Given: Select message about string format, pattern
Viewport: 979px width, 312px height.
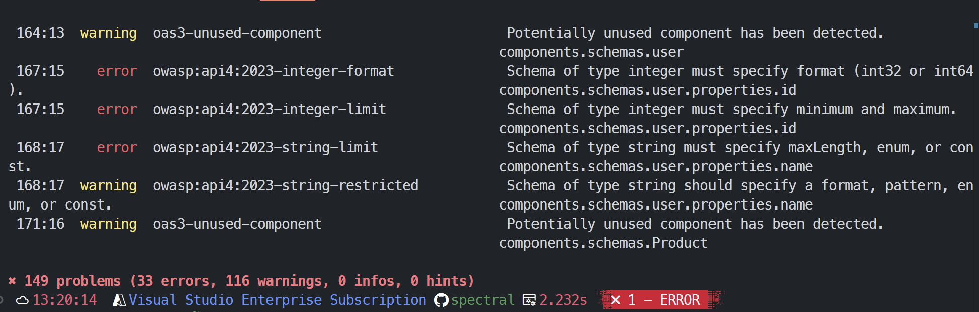Looking at the screenshot, I should (740, 186).
